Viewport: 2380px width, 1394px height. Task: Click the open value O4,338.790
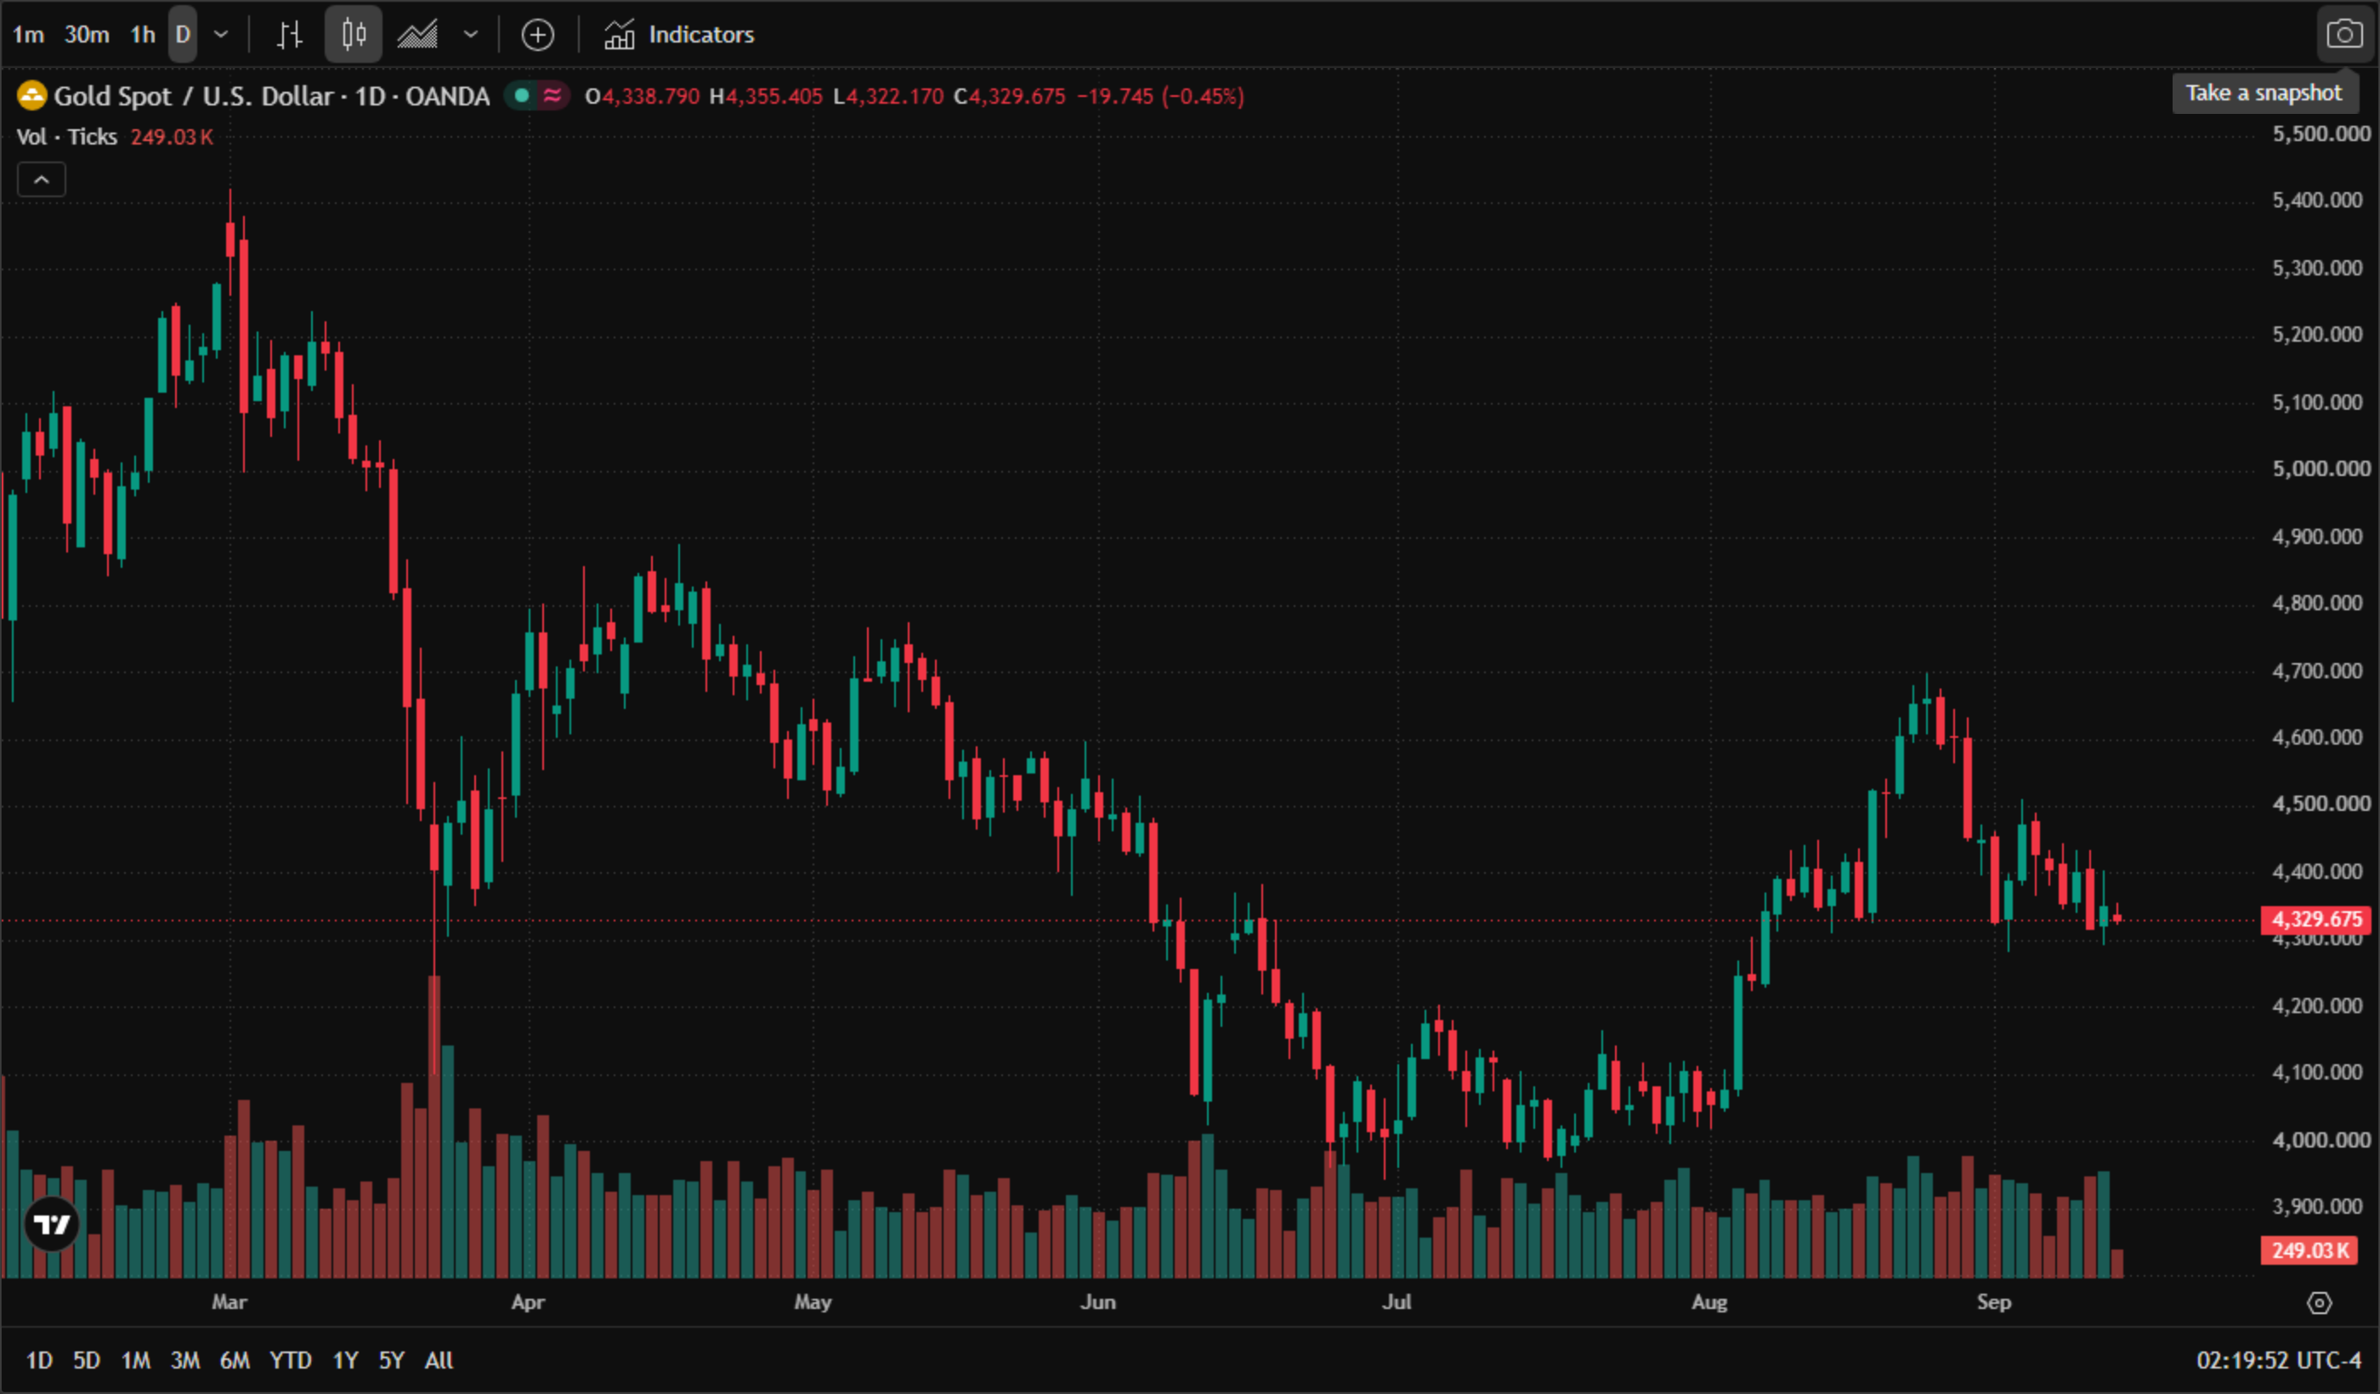(643, 96)
